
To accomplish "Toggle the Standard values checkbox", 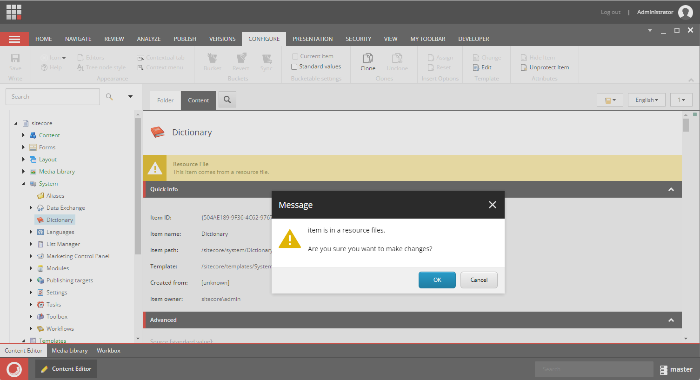I will pos(294,67).
